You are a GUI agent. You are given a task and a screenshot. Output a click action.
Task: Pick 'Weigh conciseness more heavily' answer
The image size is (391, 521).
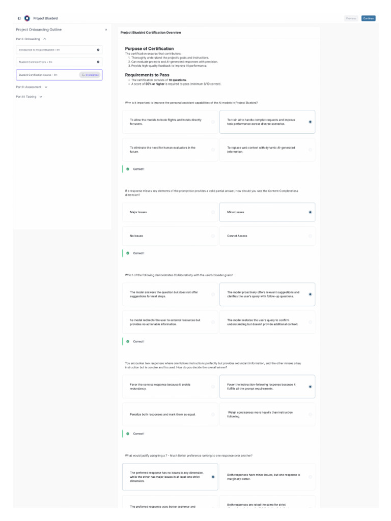pos(267,414)
